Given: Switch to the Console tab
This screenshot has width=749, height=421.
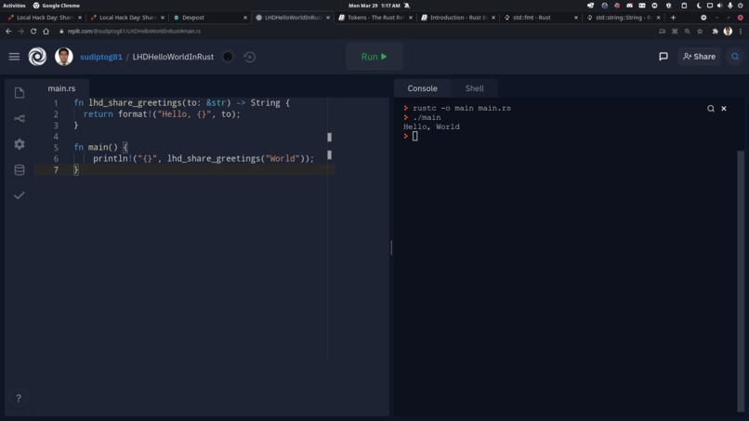Looking at the screenshot, I should (422, 88).
